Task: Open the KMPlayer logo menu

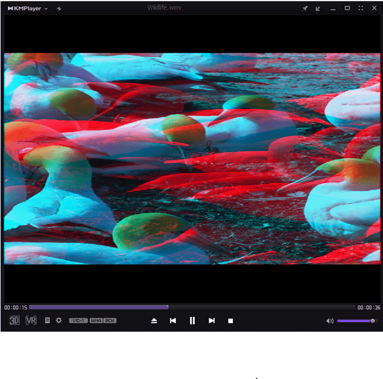Action: point(28,9)
